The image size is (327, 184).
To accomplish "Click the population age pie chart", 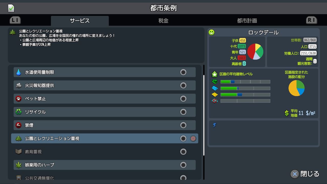I will [x=255, y=52].
